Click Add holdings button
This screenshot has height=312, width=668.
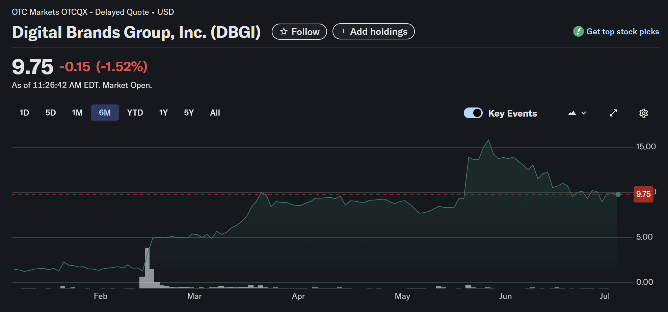(373, 31)
